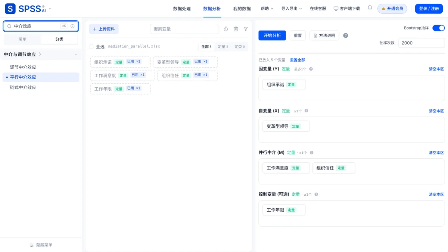The image size is (448, 252).
Task: Click 清空本区 for 自变量 (X)
Action: coord(436,111)
